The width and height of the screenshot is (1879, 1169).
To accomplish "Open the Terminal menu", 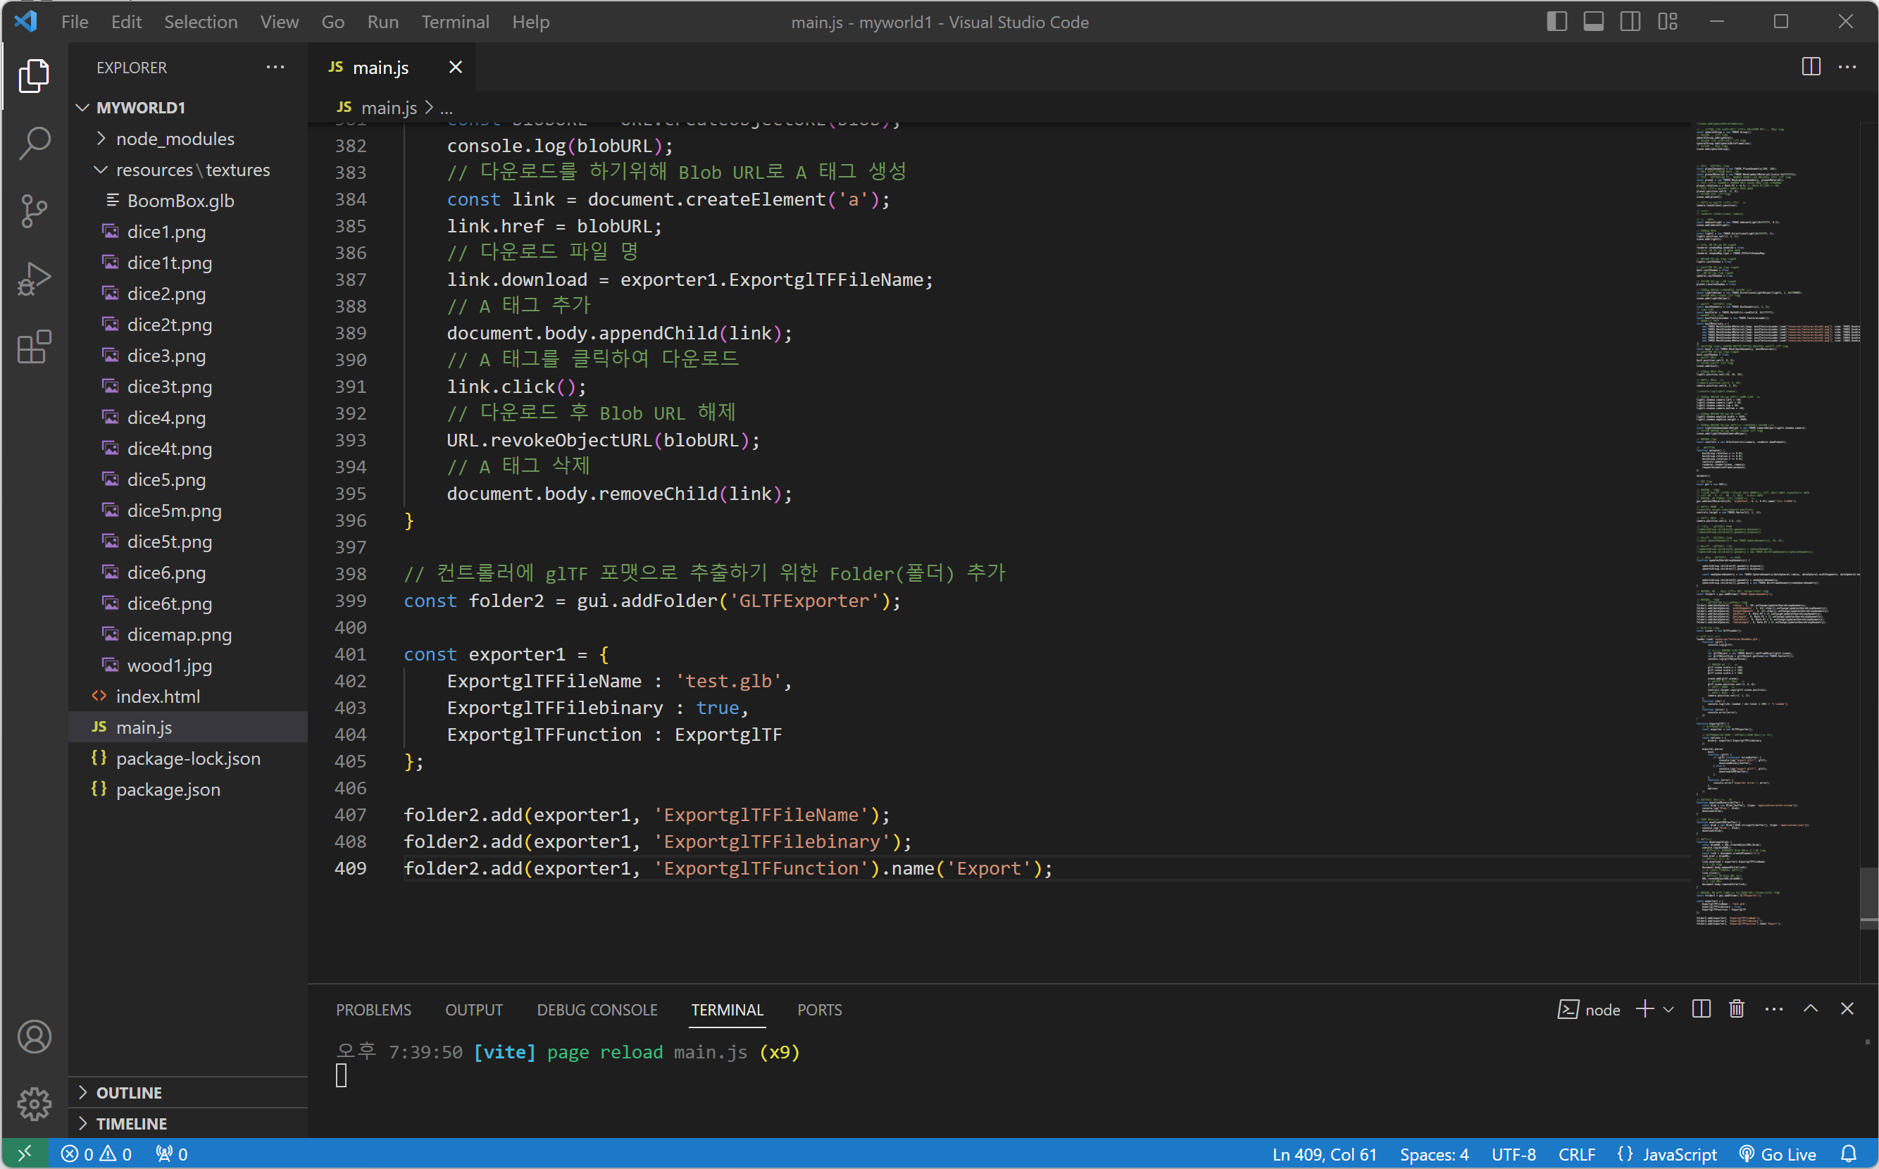I will 455,22.
